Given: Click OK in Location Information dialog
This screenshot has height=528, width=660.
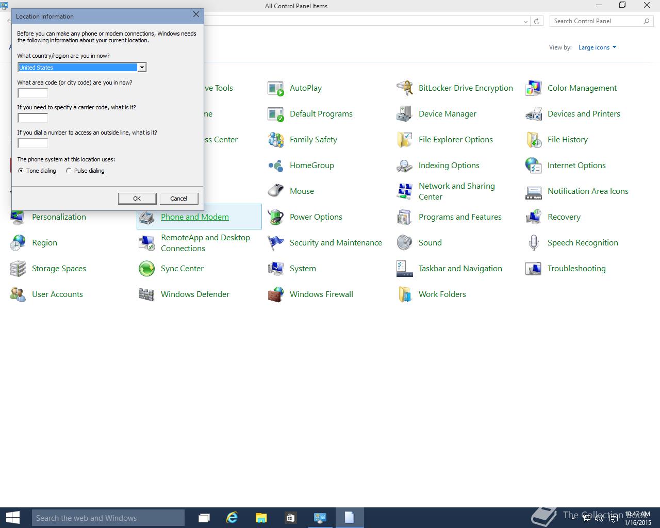Looking at the screenshot, I should pyautogui.click(x=137, y=199).
